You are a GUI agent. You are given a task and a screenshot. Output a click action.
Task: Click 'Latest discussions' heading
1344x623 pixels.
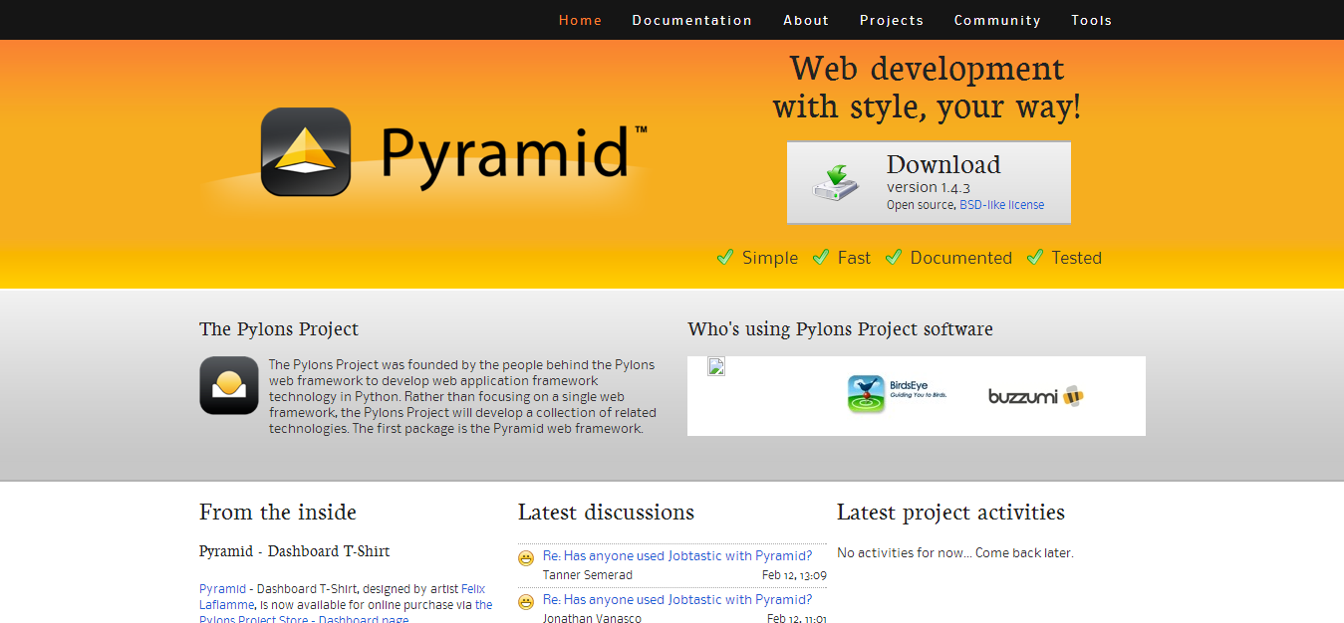pos(606,513)
